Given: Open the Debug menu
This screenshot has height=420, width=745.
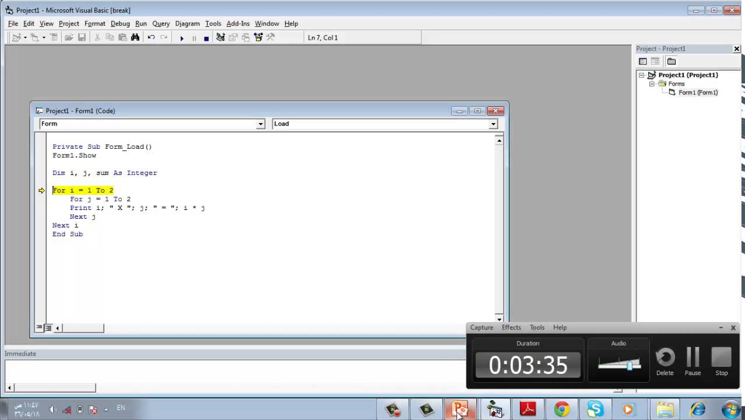Looking at the screenshot, I should tap(120, 23).
